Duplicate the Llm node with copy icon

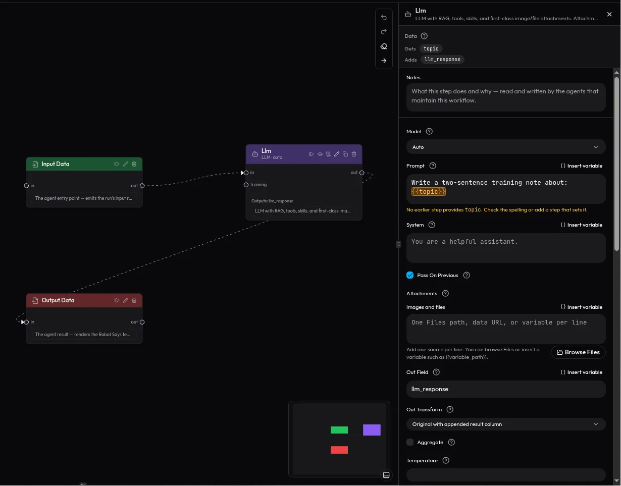coord(345,154)
